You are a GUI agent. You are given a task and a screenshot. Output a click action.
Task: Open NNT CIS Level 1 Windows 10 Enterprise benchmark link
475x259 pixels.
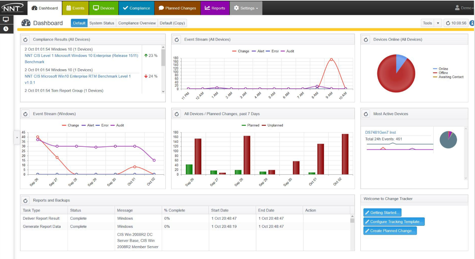[x=81, y=59]
